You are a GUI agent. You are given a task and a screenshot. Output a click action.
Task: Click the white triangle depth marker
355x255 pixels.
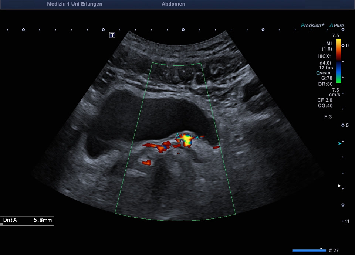[339, 186]
